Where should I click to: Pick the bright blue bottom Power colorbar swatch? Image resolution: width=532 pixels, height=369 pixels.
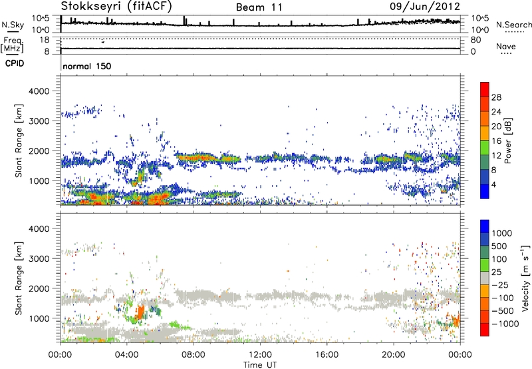coord(485,191)
